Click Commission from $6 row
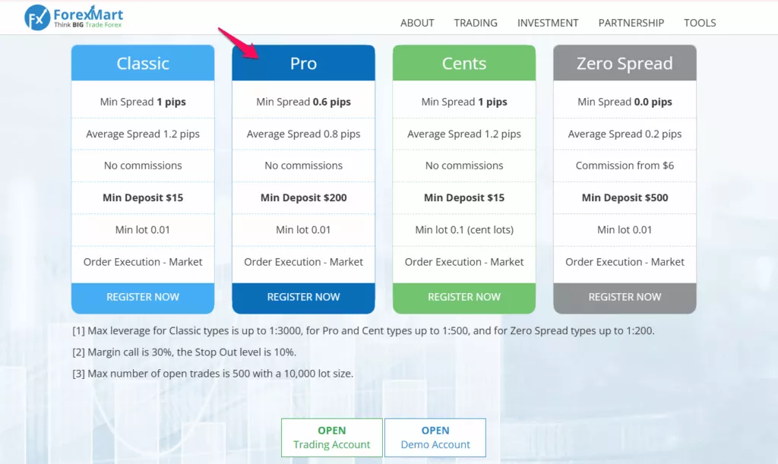 tap(625, 166)
